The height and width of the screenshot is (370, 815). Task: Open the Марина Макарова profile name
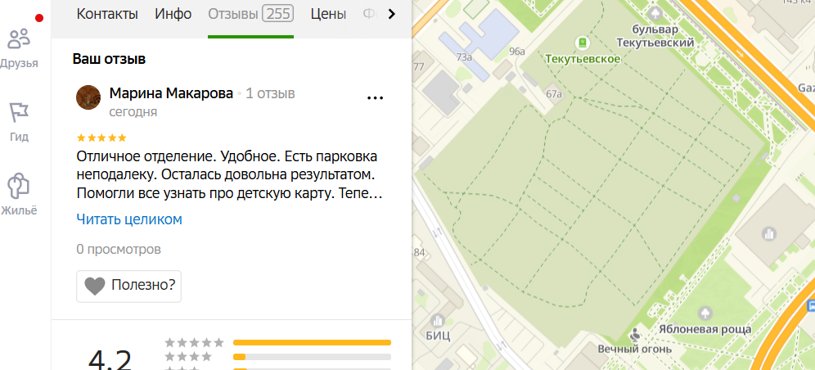point(171,93)
